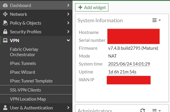Open Policy & Objects menu item

(36, 23)
